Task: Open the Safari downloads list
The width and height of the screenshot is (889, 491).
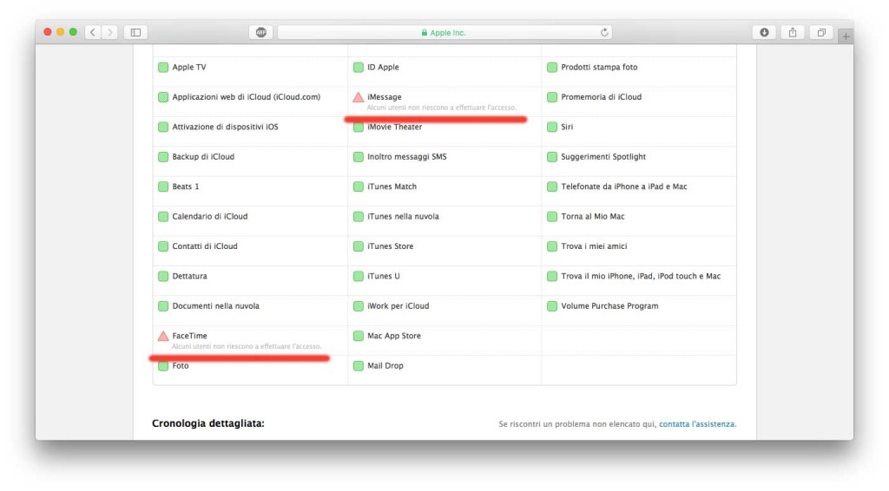Action: coord(764,32)
